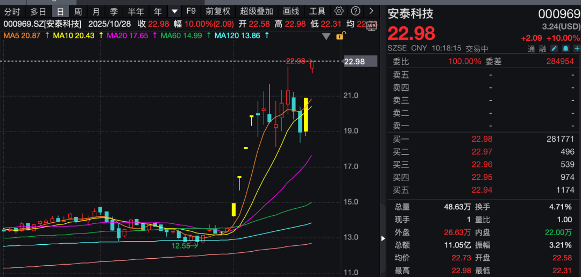Click the 内盘 value 22.00万
The height and width of the screenshot is (277, 581).
tap(558, 232)
